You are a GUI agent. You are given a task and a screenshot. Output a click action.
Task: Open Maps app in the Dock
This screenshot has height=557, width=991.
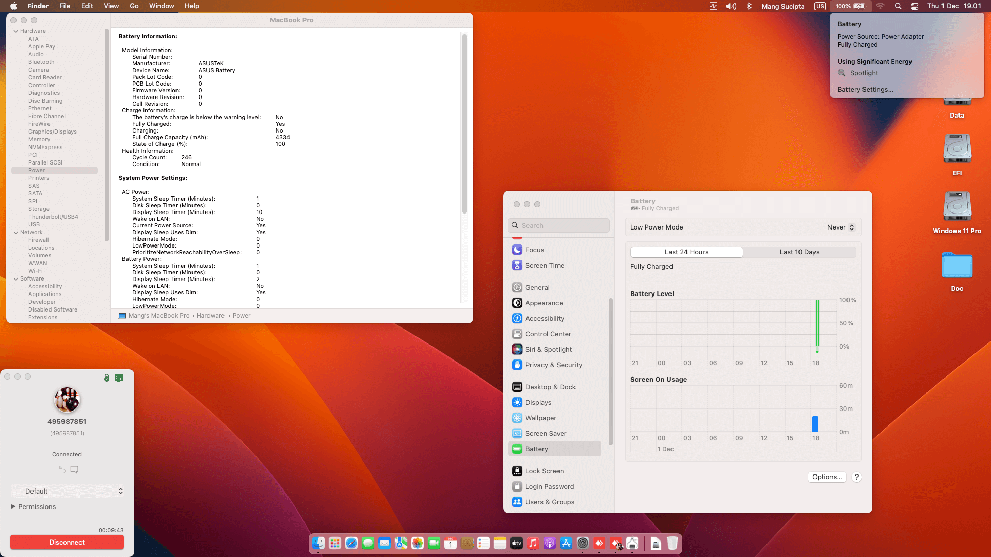401,543
